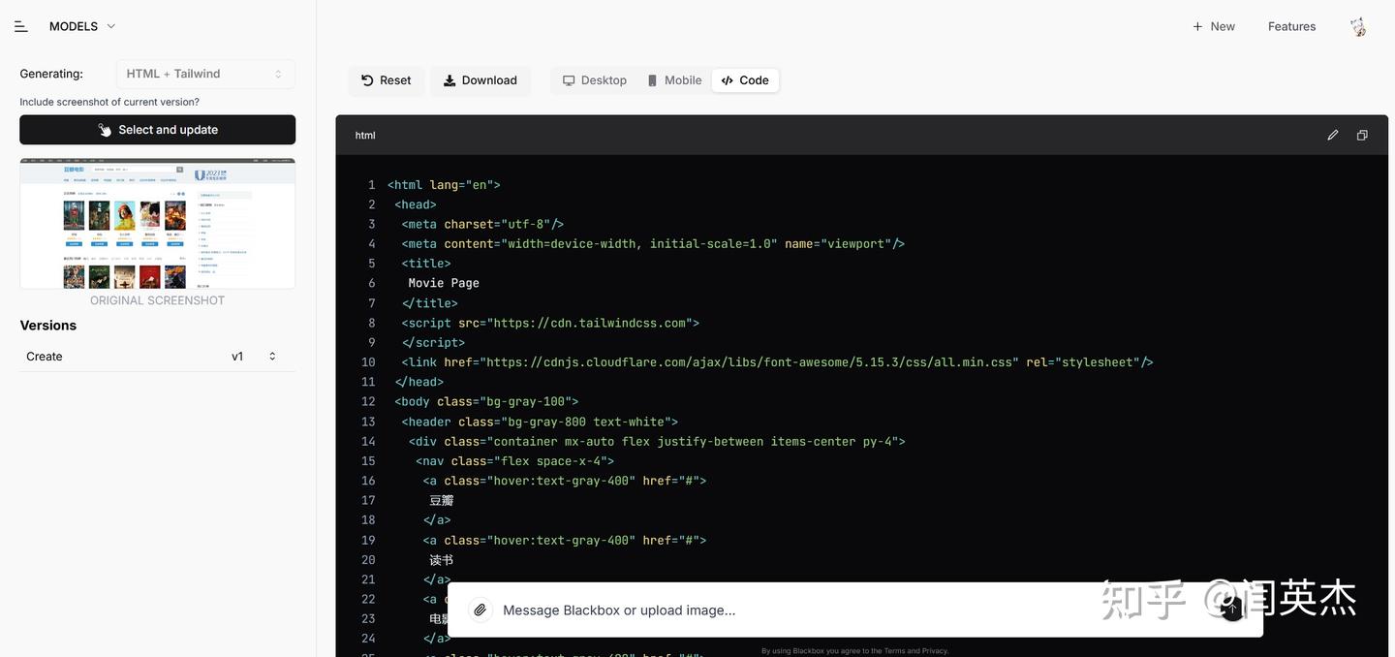The width and height of the screenshot is (1395, 657).
Task: Click the pencil edit icon in code panel
Action: tap(1333, 136)
